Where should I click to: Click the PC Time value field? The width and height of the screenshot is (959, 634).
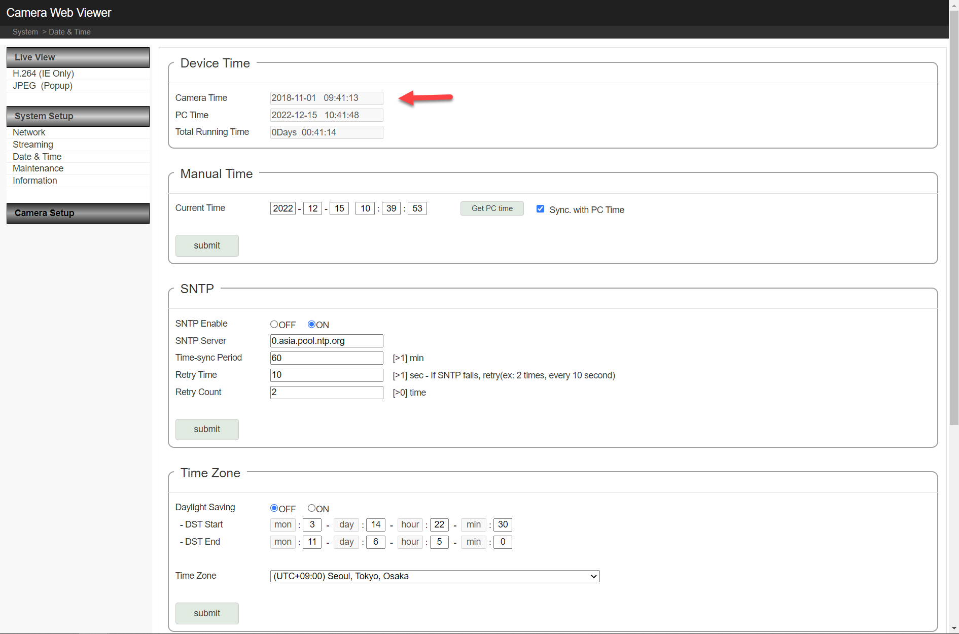(327, 115)
